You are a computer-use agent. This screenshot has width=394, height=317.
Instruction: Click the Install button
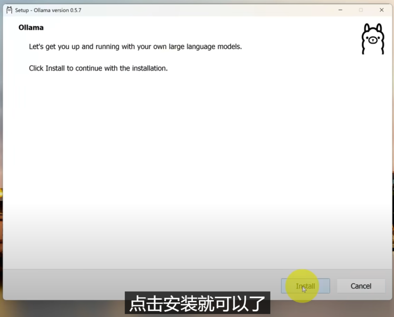(305, 286)
